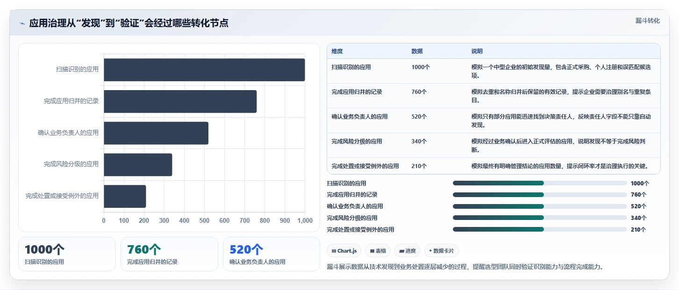This screenshot has width=679, height=290.
Task: Click the lightning icon beside the title
Action: pyautogui.click(x=22, y=23)
